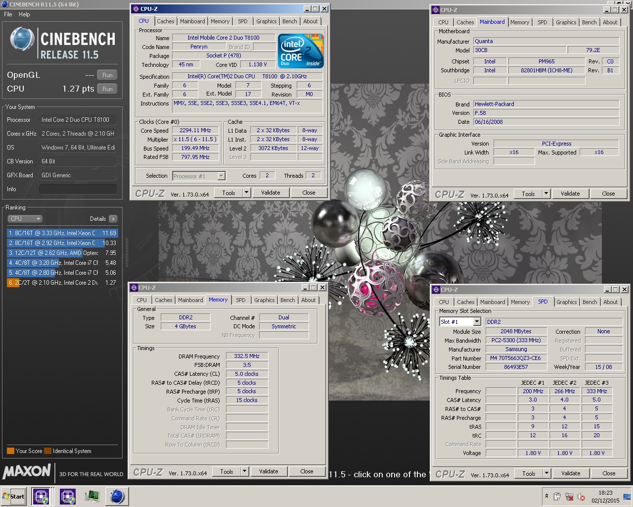Show hidden tray icons with the arrow
The width and height of the screenshot is (633, 507).
[546, 496]
